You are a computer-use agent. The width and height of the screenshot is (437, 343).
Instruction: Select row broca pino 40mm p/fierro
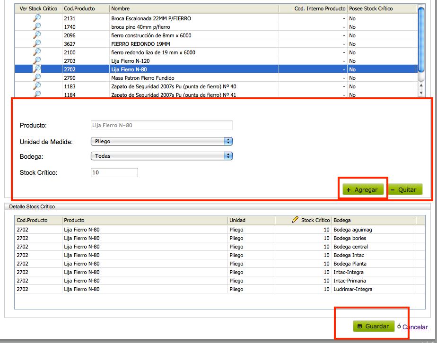coord(216,27)
